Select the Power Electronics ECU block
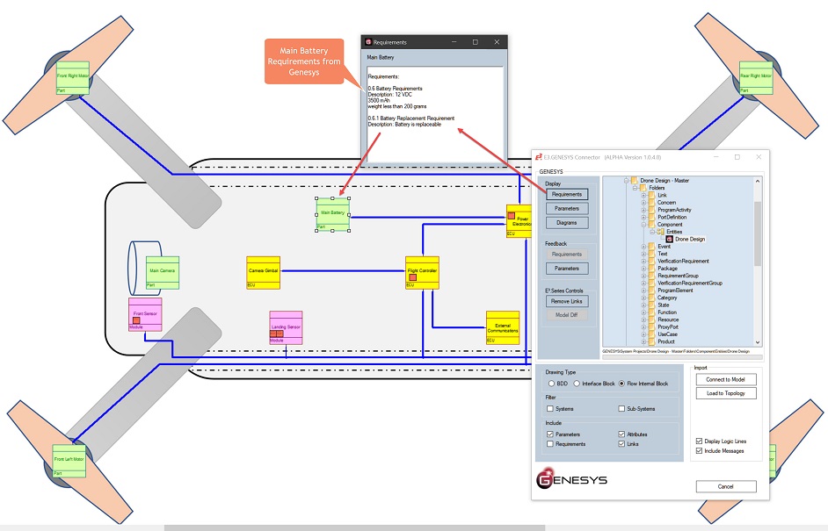Image resolution: width=828 pixels, height=531 pixels. click(x=519, y=221)
